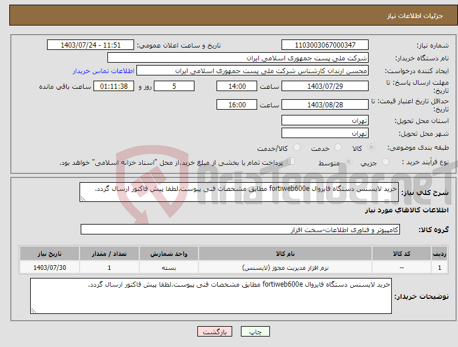458x347 pixels.
Task: Click the نام کالا column header
Action: [285, 254]
